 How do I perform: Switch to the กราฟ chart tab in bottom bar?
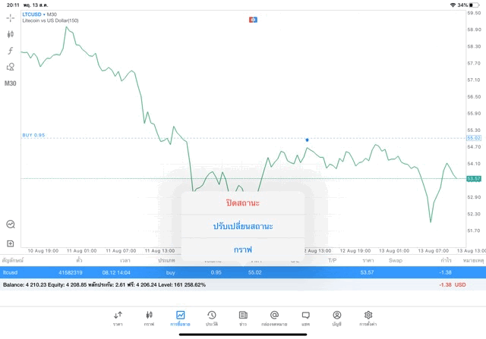(x=149, y=318)
